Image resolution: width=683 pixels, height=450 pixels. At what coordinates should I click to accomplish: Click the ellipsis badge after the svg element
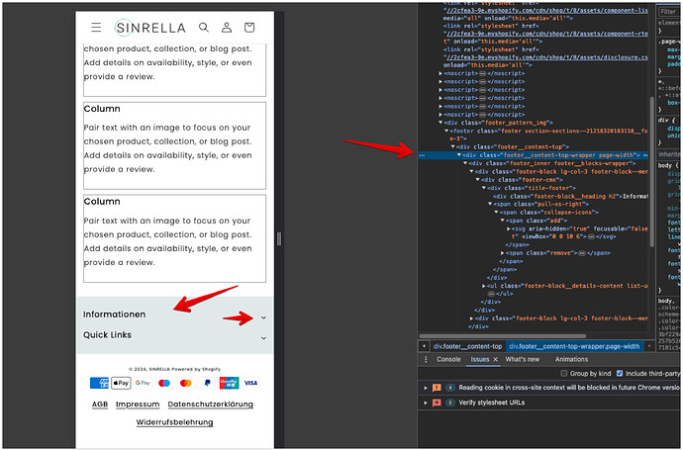coord(591,236)
